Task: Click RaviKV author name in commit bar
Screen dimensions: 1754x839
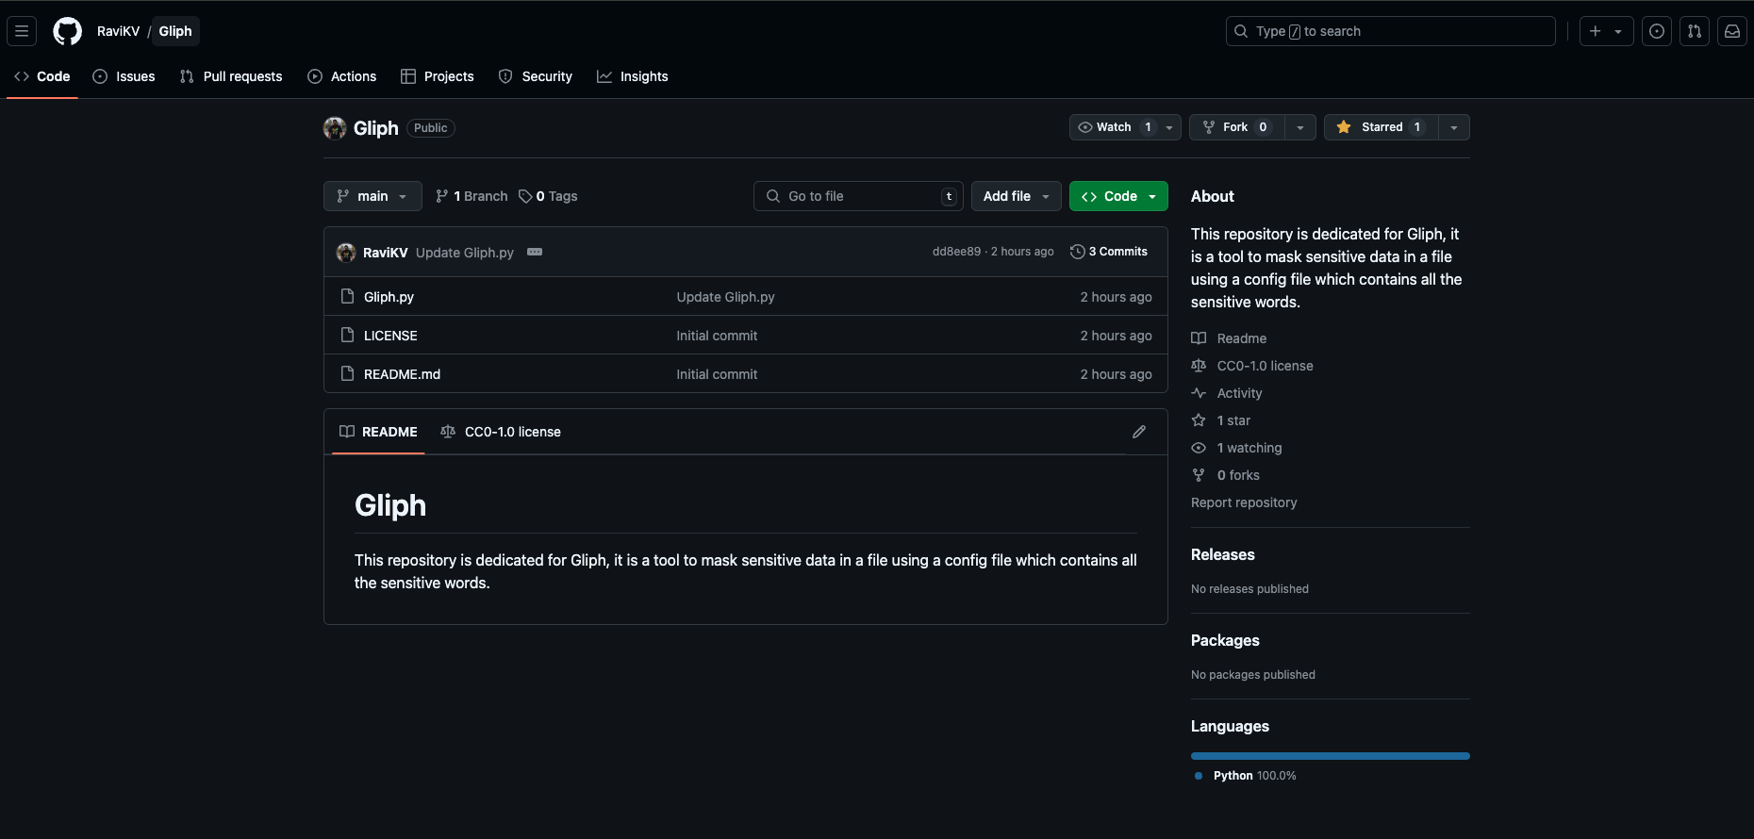Action: [385, 253]
